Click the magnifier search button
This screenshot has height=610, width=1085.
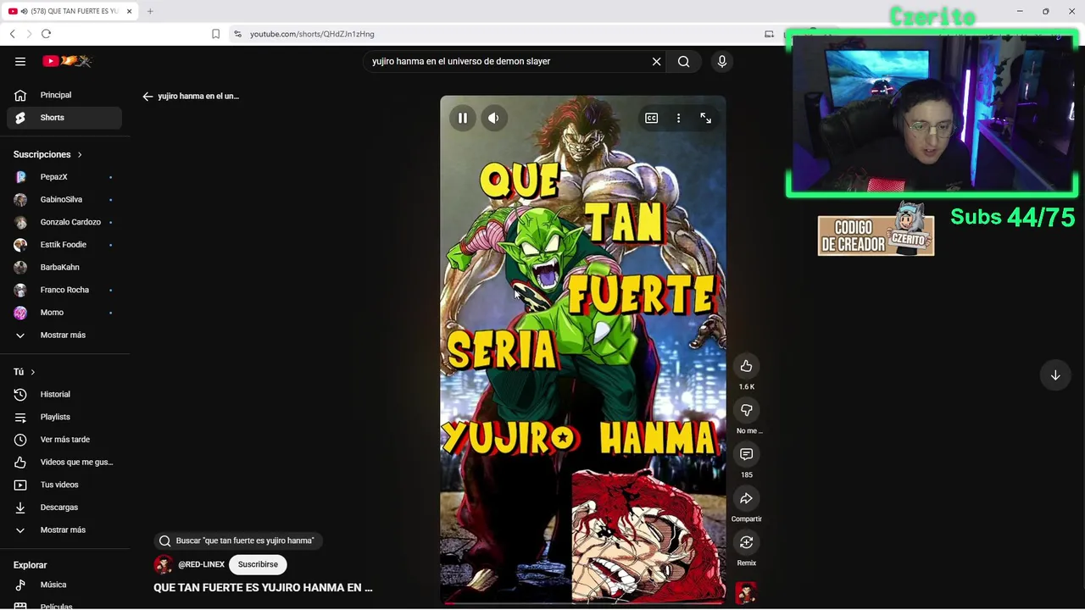683,61
